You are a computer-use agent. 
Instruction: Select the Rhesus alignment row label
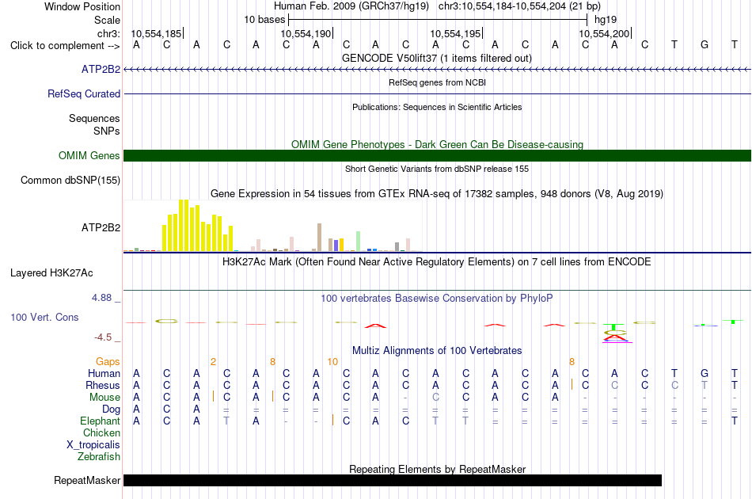click(103, 385)
